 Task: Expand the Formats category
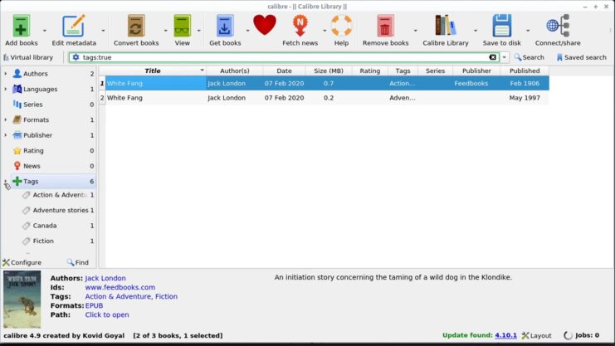[x=6, y=119]
